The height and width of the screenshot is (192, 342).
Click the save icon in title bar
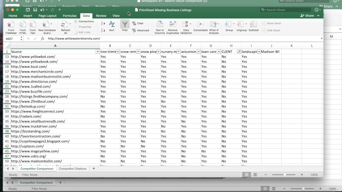pyautogui.click(x=35, y=10)
